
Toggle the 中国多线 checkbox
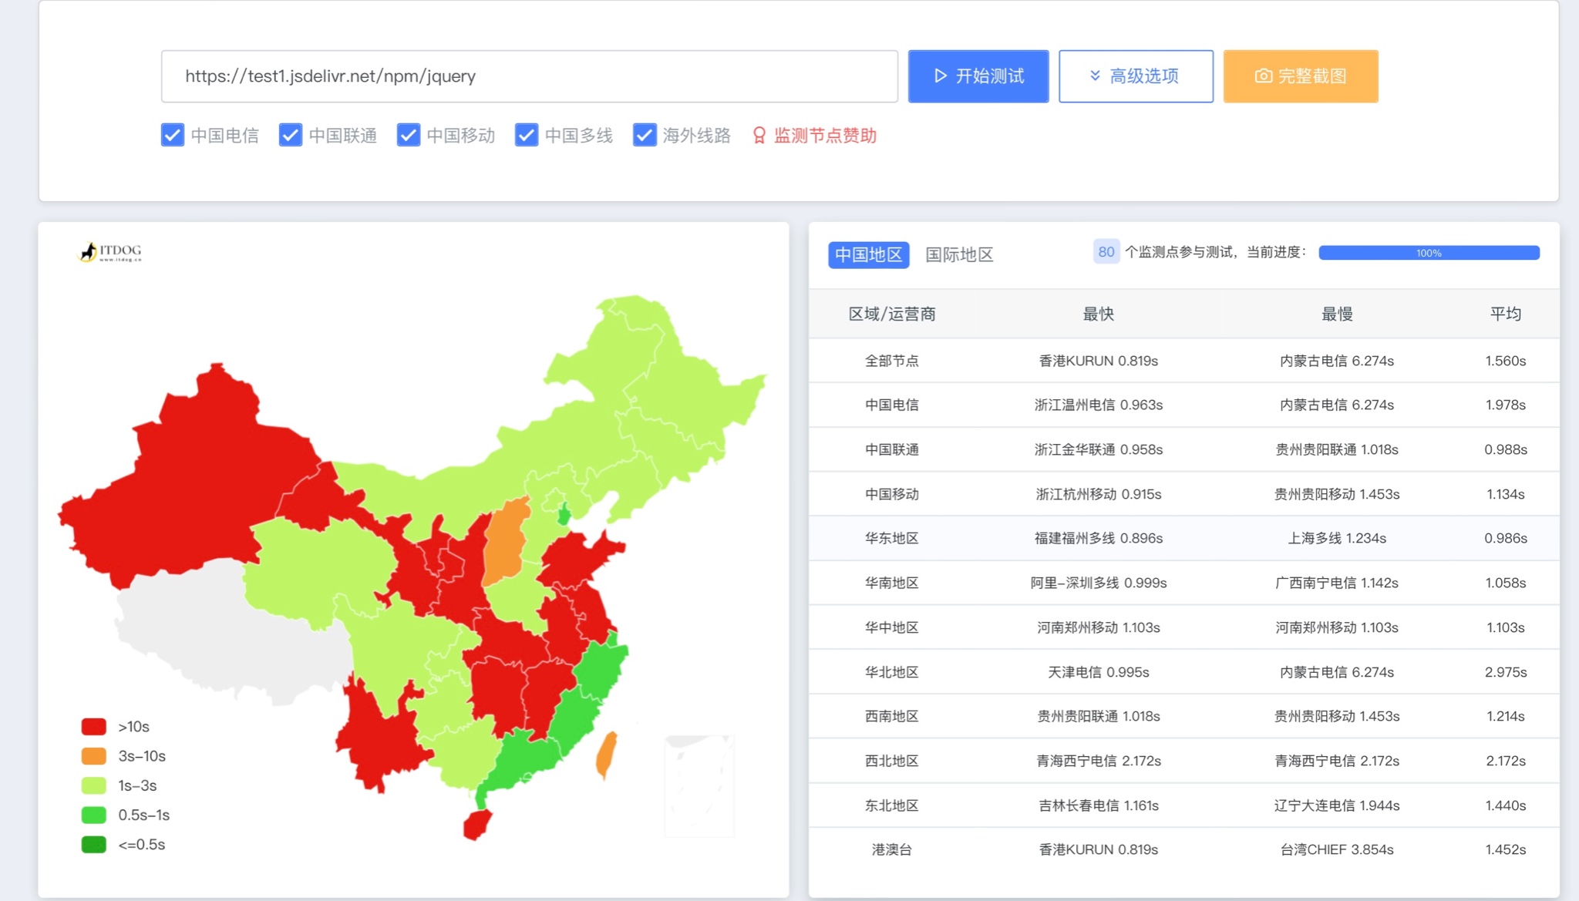point(527,135)
